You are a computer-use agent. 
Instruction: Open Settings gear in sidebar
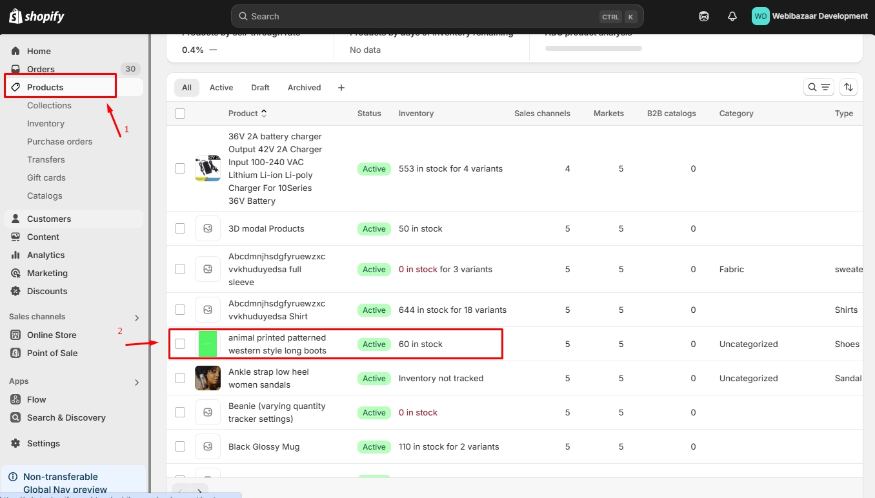(x=43, y=443)
